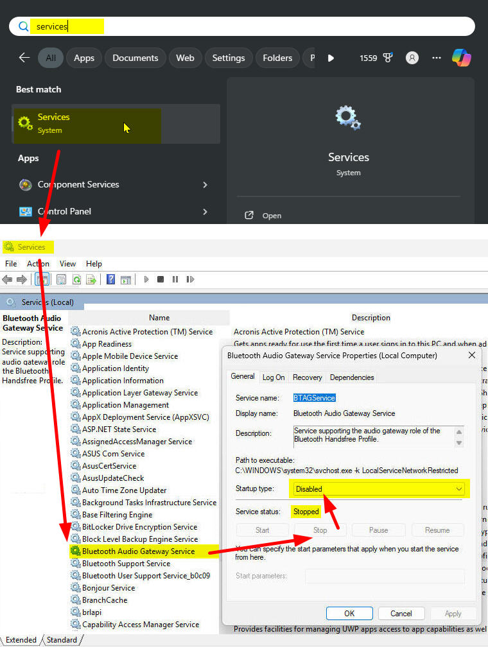Click the Back arrow toolbar icon in Services
Screen dimensions: 488x649
coord(8,279)
